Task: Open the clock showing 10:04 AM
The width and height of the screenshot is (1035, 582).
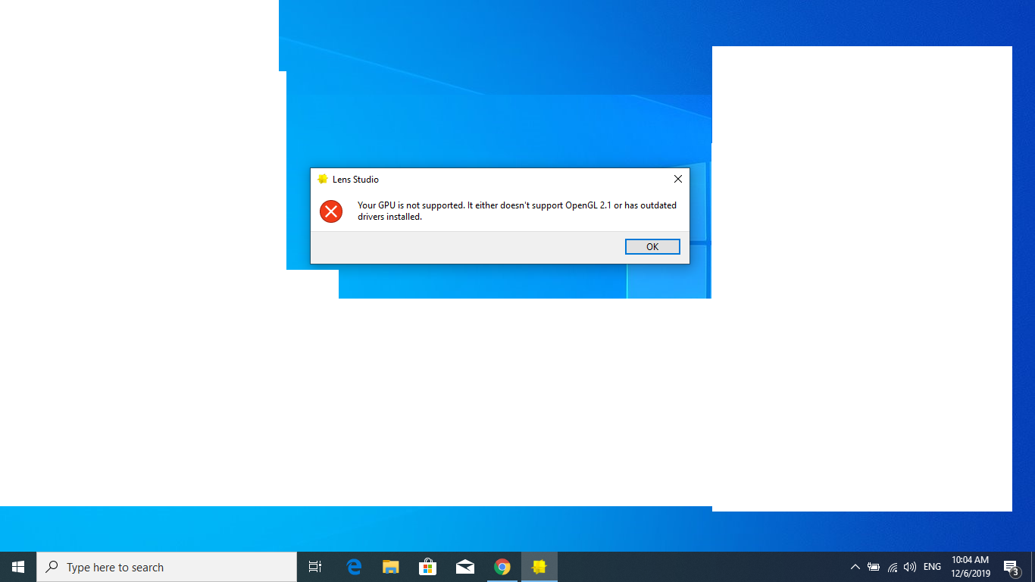Action: tap(971, 567)
